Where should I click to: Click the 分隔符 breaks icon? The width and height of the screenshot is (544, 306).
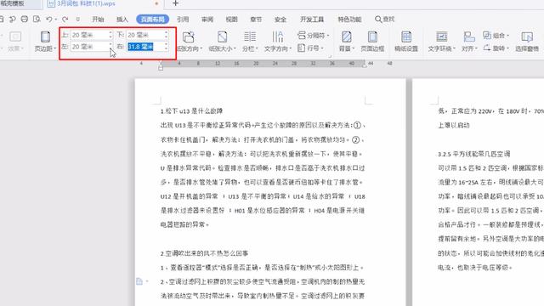301,35
